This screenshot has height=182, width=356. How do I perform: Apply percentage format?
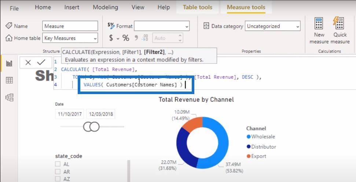click(x=126, y=38)
